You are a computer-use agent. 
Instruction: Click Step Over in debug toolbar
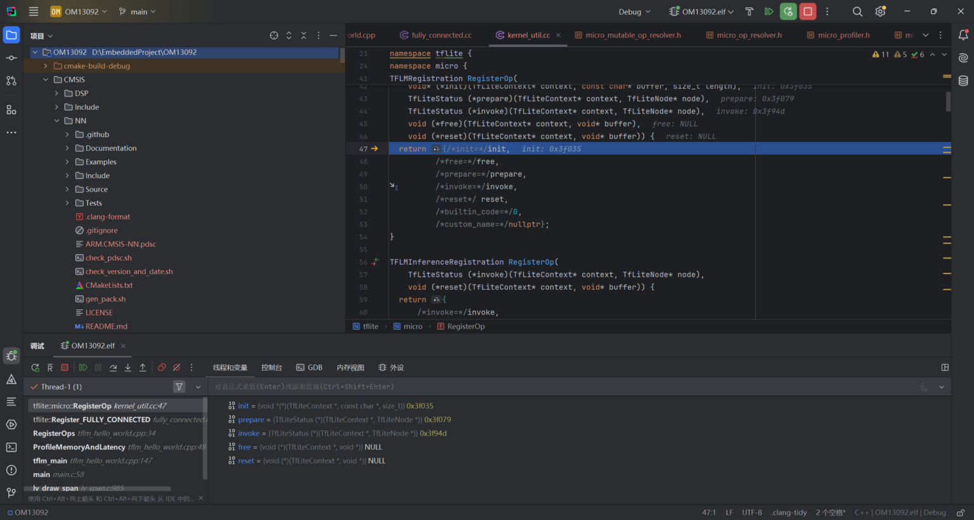click(113, 368)
